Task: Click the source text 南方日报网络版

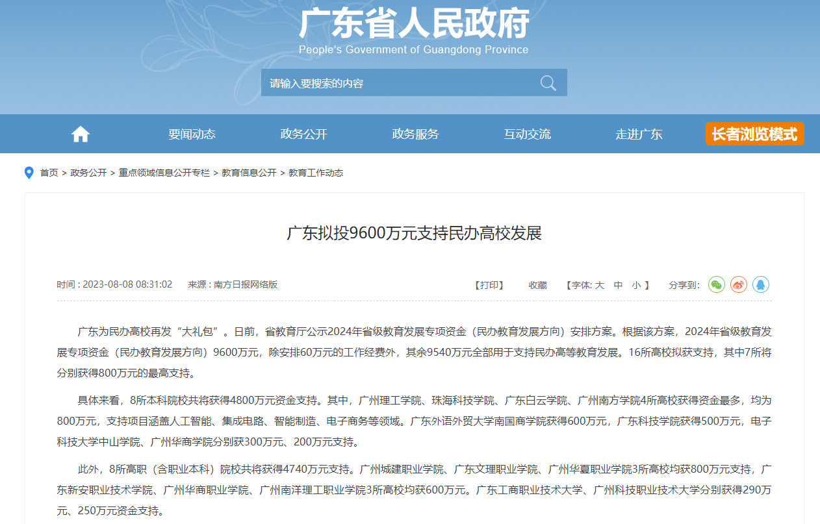Action: click(246, 285)
